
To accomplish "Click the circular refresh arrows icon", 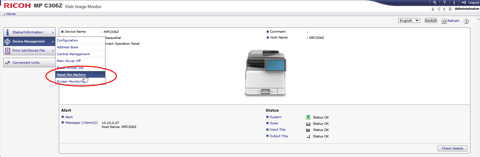I will coord(444,21).
